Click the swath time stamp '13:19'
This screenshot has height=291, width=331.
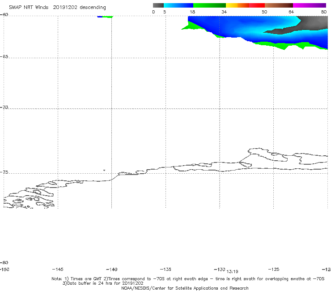coord(232,272)
